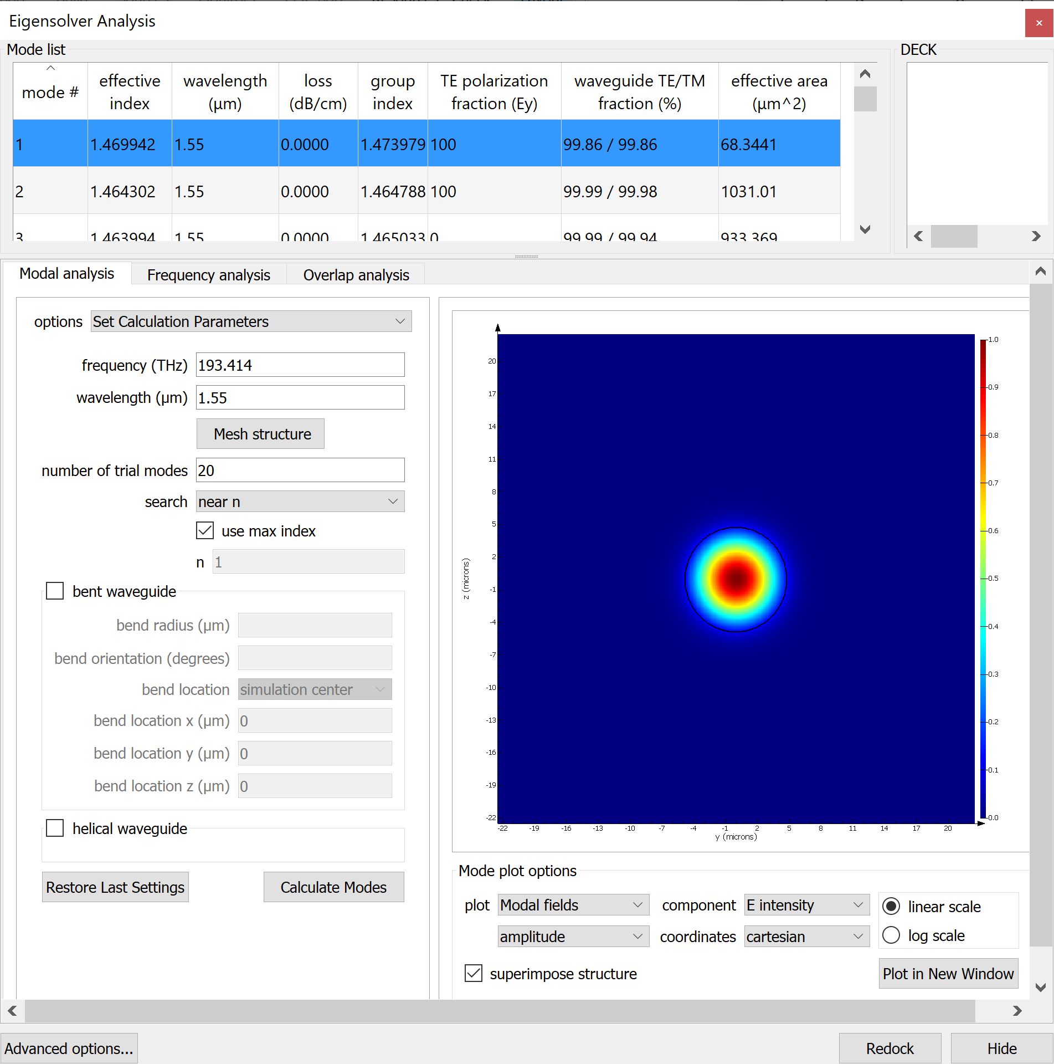This screenshot has height=1064, width=1054.
Task: Click the bend location z field
Action: [x=315, y=786]
